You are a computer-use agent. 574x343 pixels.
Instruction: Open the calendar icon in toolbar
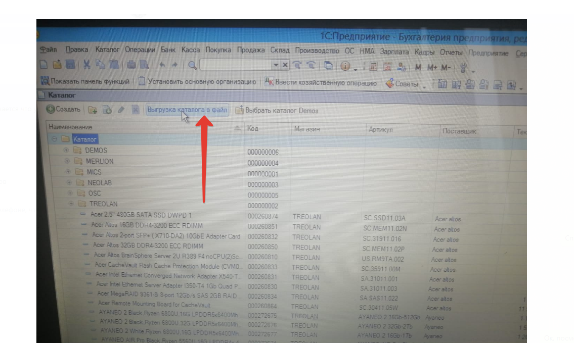pos(387,67)
